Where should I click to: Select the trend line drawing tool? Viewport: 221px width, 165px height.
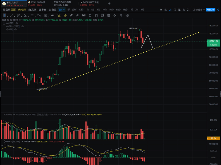[11, 15]
